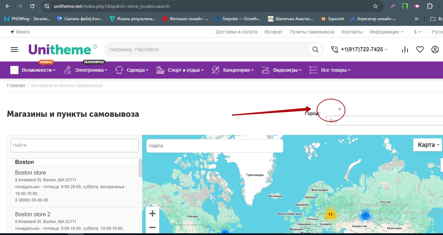Zoom in on the map with plus button

pos(152,214)
